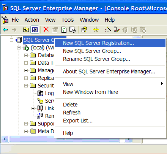This screenshot has width=167, height=154.
Task: Collapse the SQL Server Group node
Action: tap(11, 40)
